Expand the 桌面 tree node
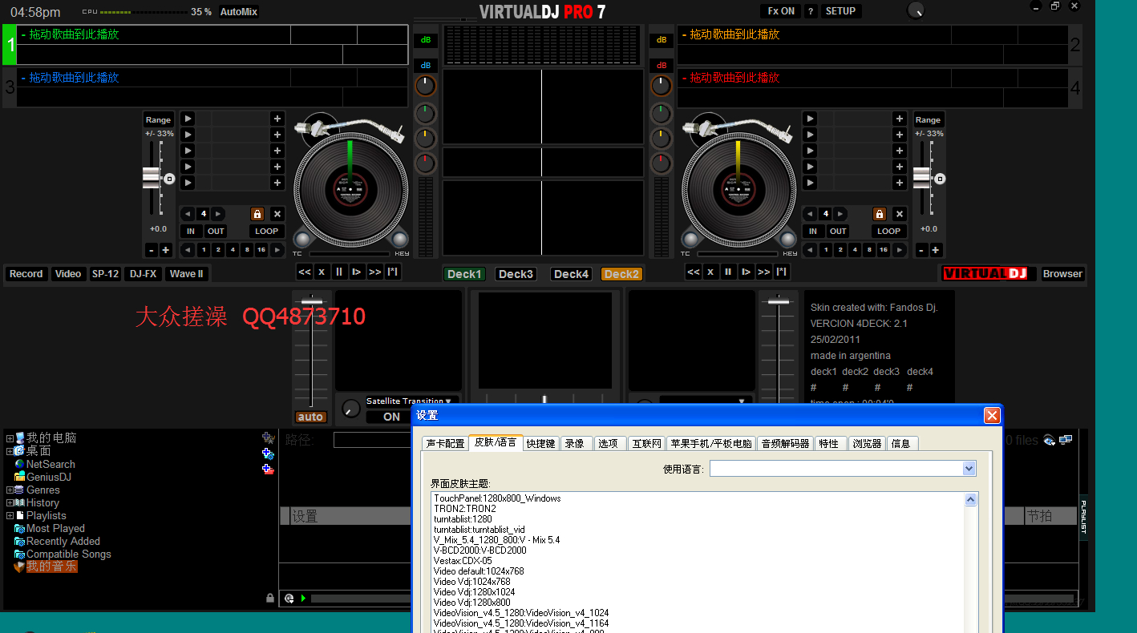 (10, 451)
